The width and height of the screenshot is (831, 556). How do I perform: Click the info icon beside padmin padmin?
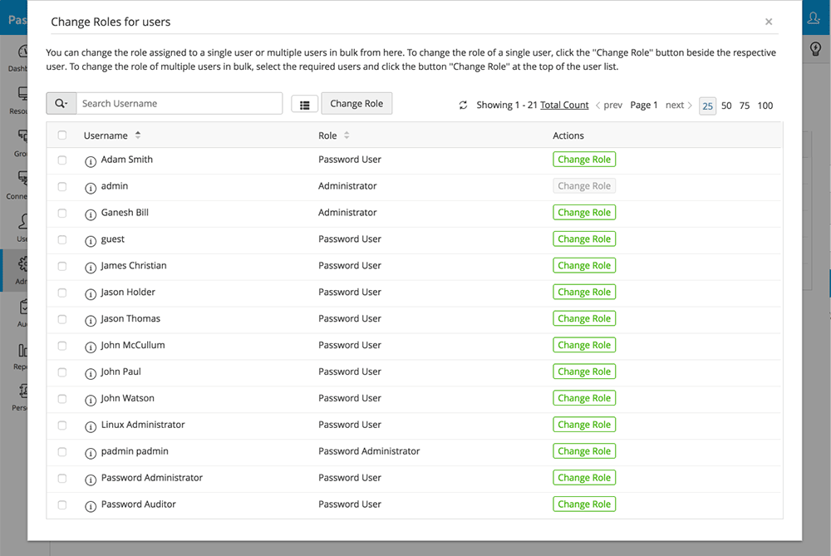pos(91,452)
